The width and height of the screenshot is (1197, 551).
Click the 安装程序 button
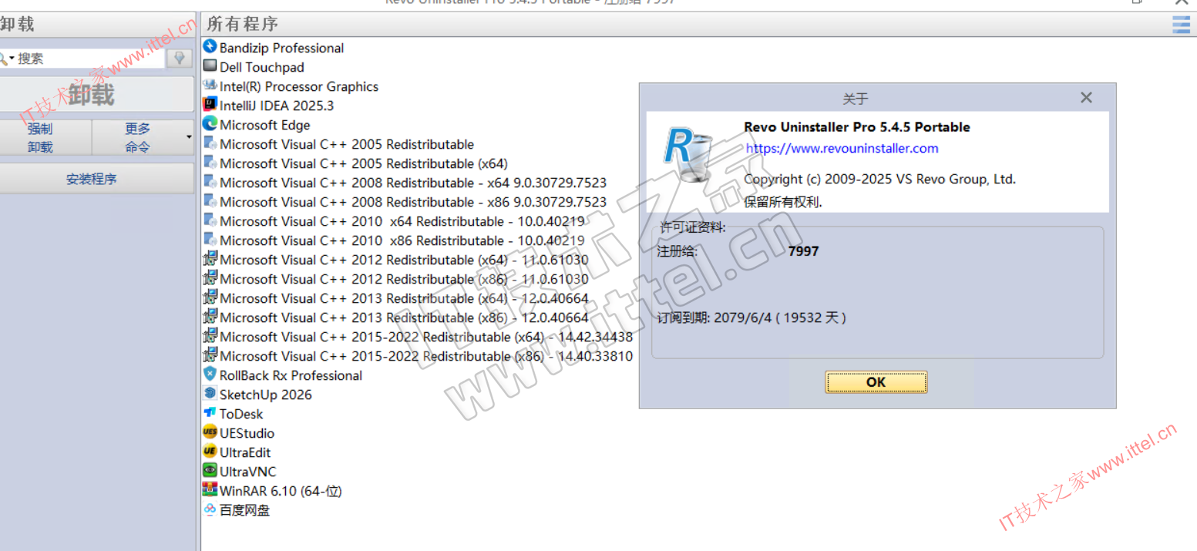[91, 179]
